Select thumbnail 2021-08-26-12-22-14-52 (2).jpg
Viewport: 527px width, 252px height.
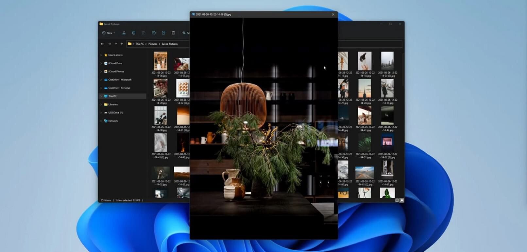coord(387,142)
